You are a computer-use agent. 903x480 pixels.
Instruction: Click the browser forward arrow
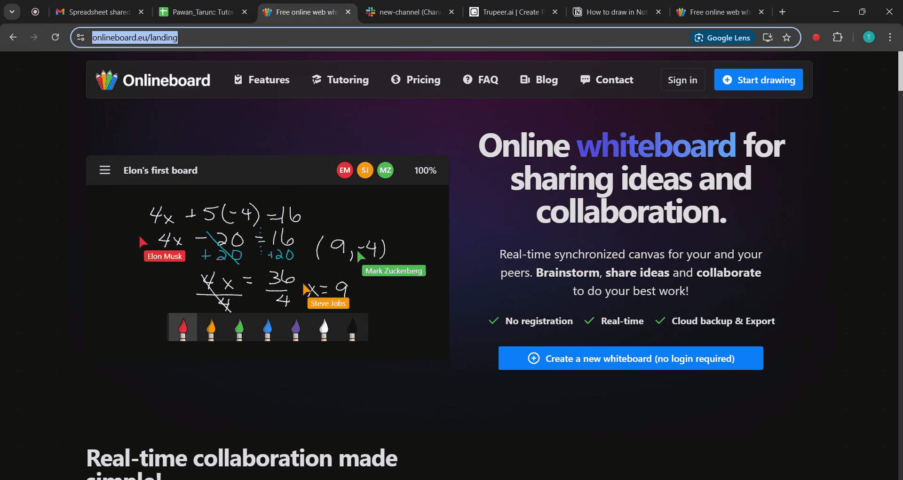[34, 37]
